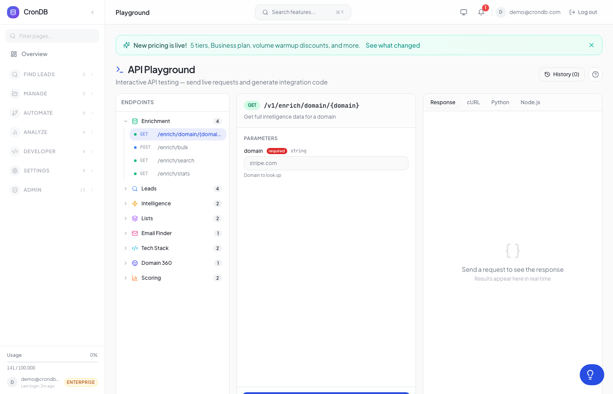The height and width of the screenshot is (394, 613).
Task: Expand the Email Finder endpoint group
Action: point(126,233)
